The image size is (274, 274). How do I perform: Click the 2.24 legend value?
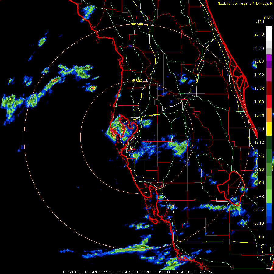click(x=259, y=48)
